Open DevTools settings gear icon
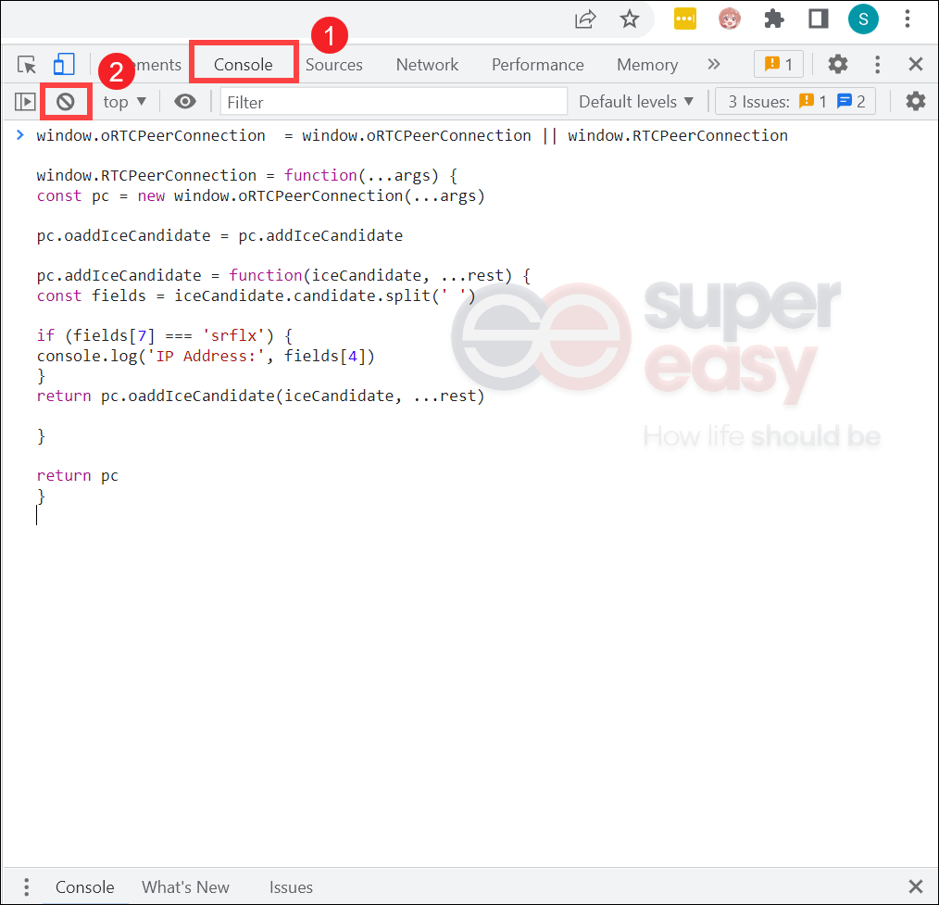 [838, 64]
